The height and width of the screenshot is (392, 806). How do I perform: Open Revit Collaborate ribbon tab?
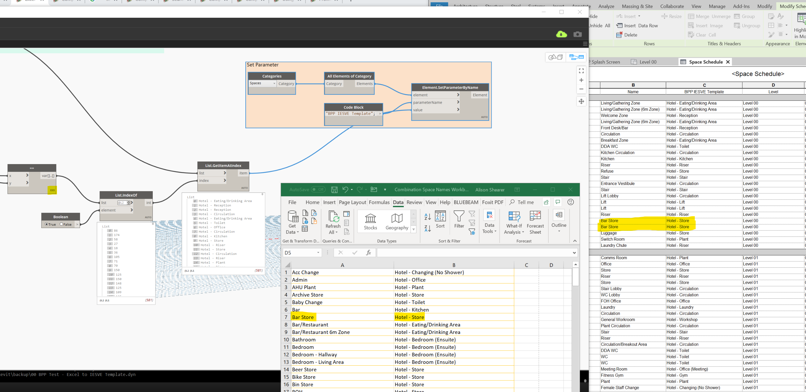(x=672, y=6)
